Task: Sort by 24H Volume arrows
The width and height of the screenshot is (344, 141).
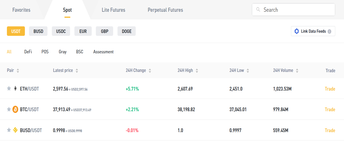Action: (297, 70)
